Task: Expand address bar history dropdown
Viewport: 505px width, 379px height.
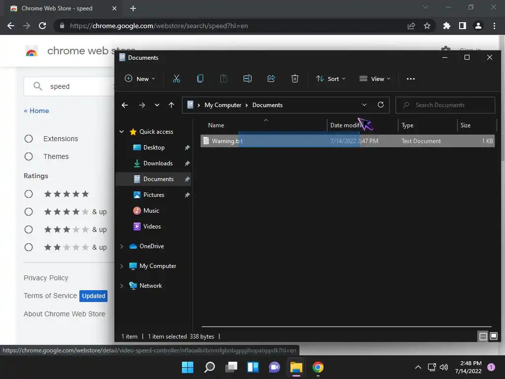Action: [x=364, y=105]
